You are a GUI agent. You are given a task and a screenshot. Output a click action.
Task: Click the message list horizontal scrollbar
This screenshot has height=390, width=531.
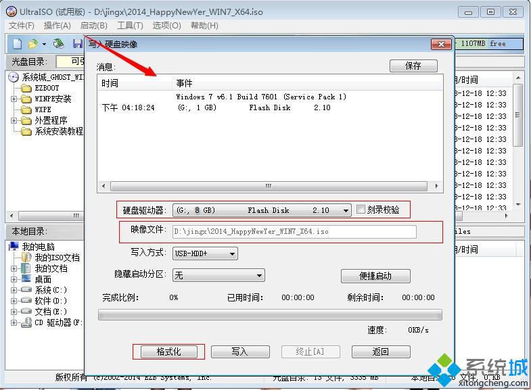[x=269, y=186]
